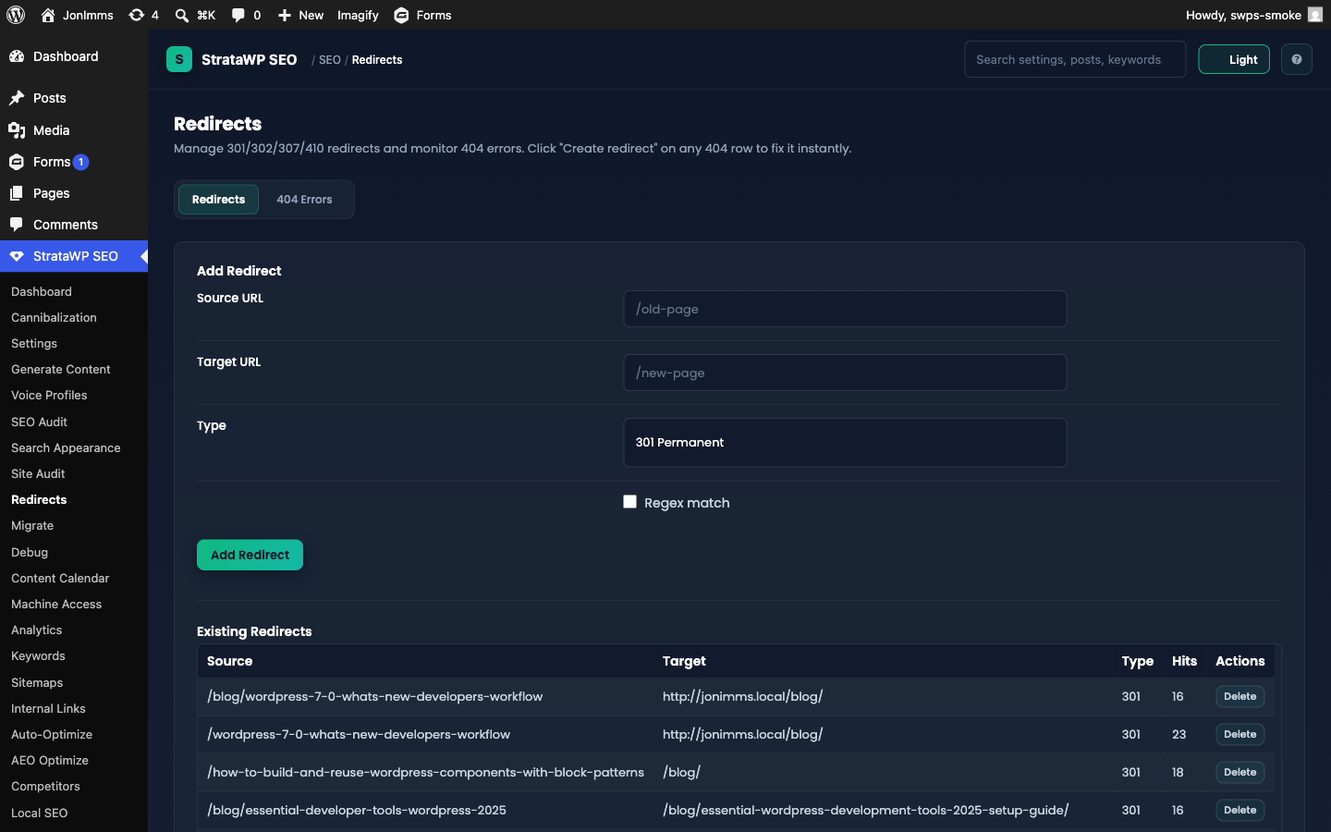Click the hits value 23
1331x832 pixels.
1178,734
